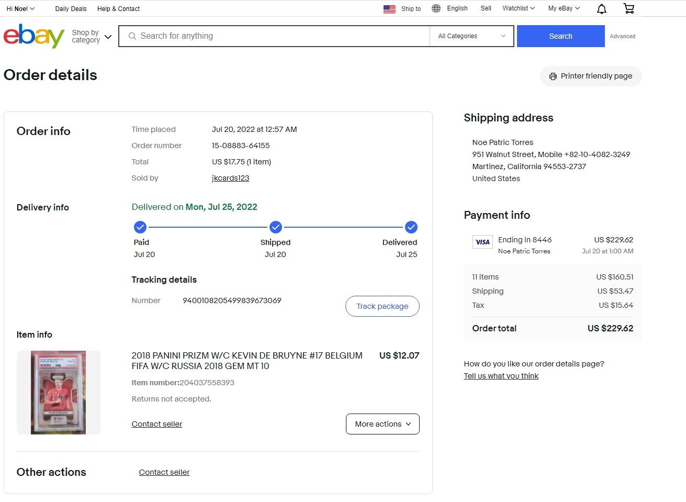The image size is (686, 502).
Task: Expand the Watchlist dropdown
Action: 519,8
